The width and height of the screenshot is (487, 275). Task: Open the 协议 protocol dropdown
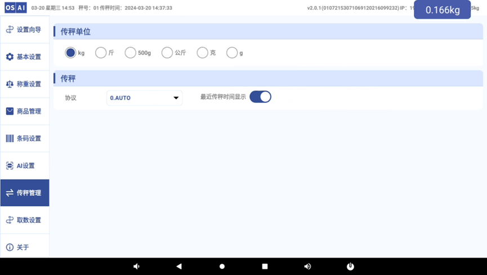click(x=144, y=98)
